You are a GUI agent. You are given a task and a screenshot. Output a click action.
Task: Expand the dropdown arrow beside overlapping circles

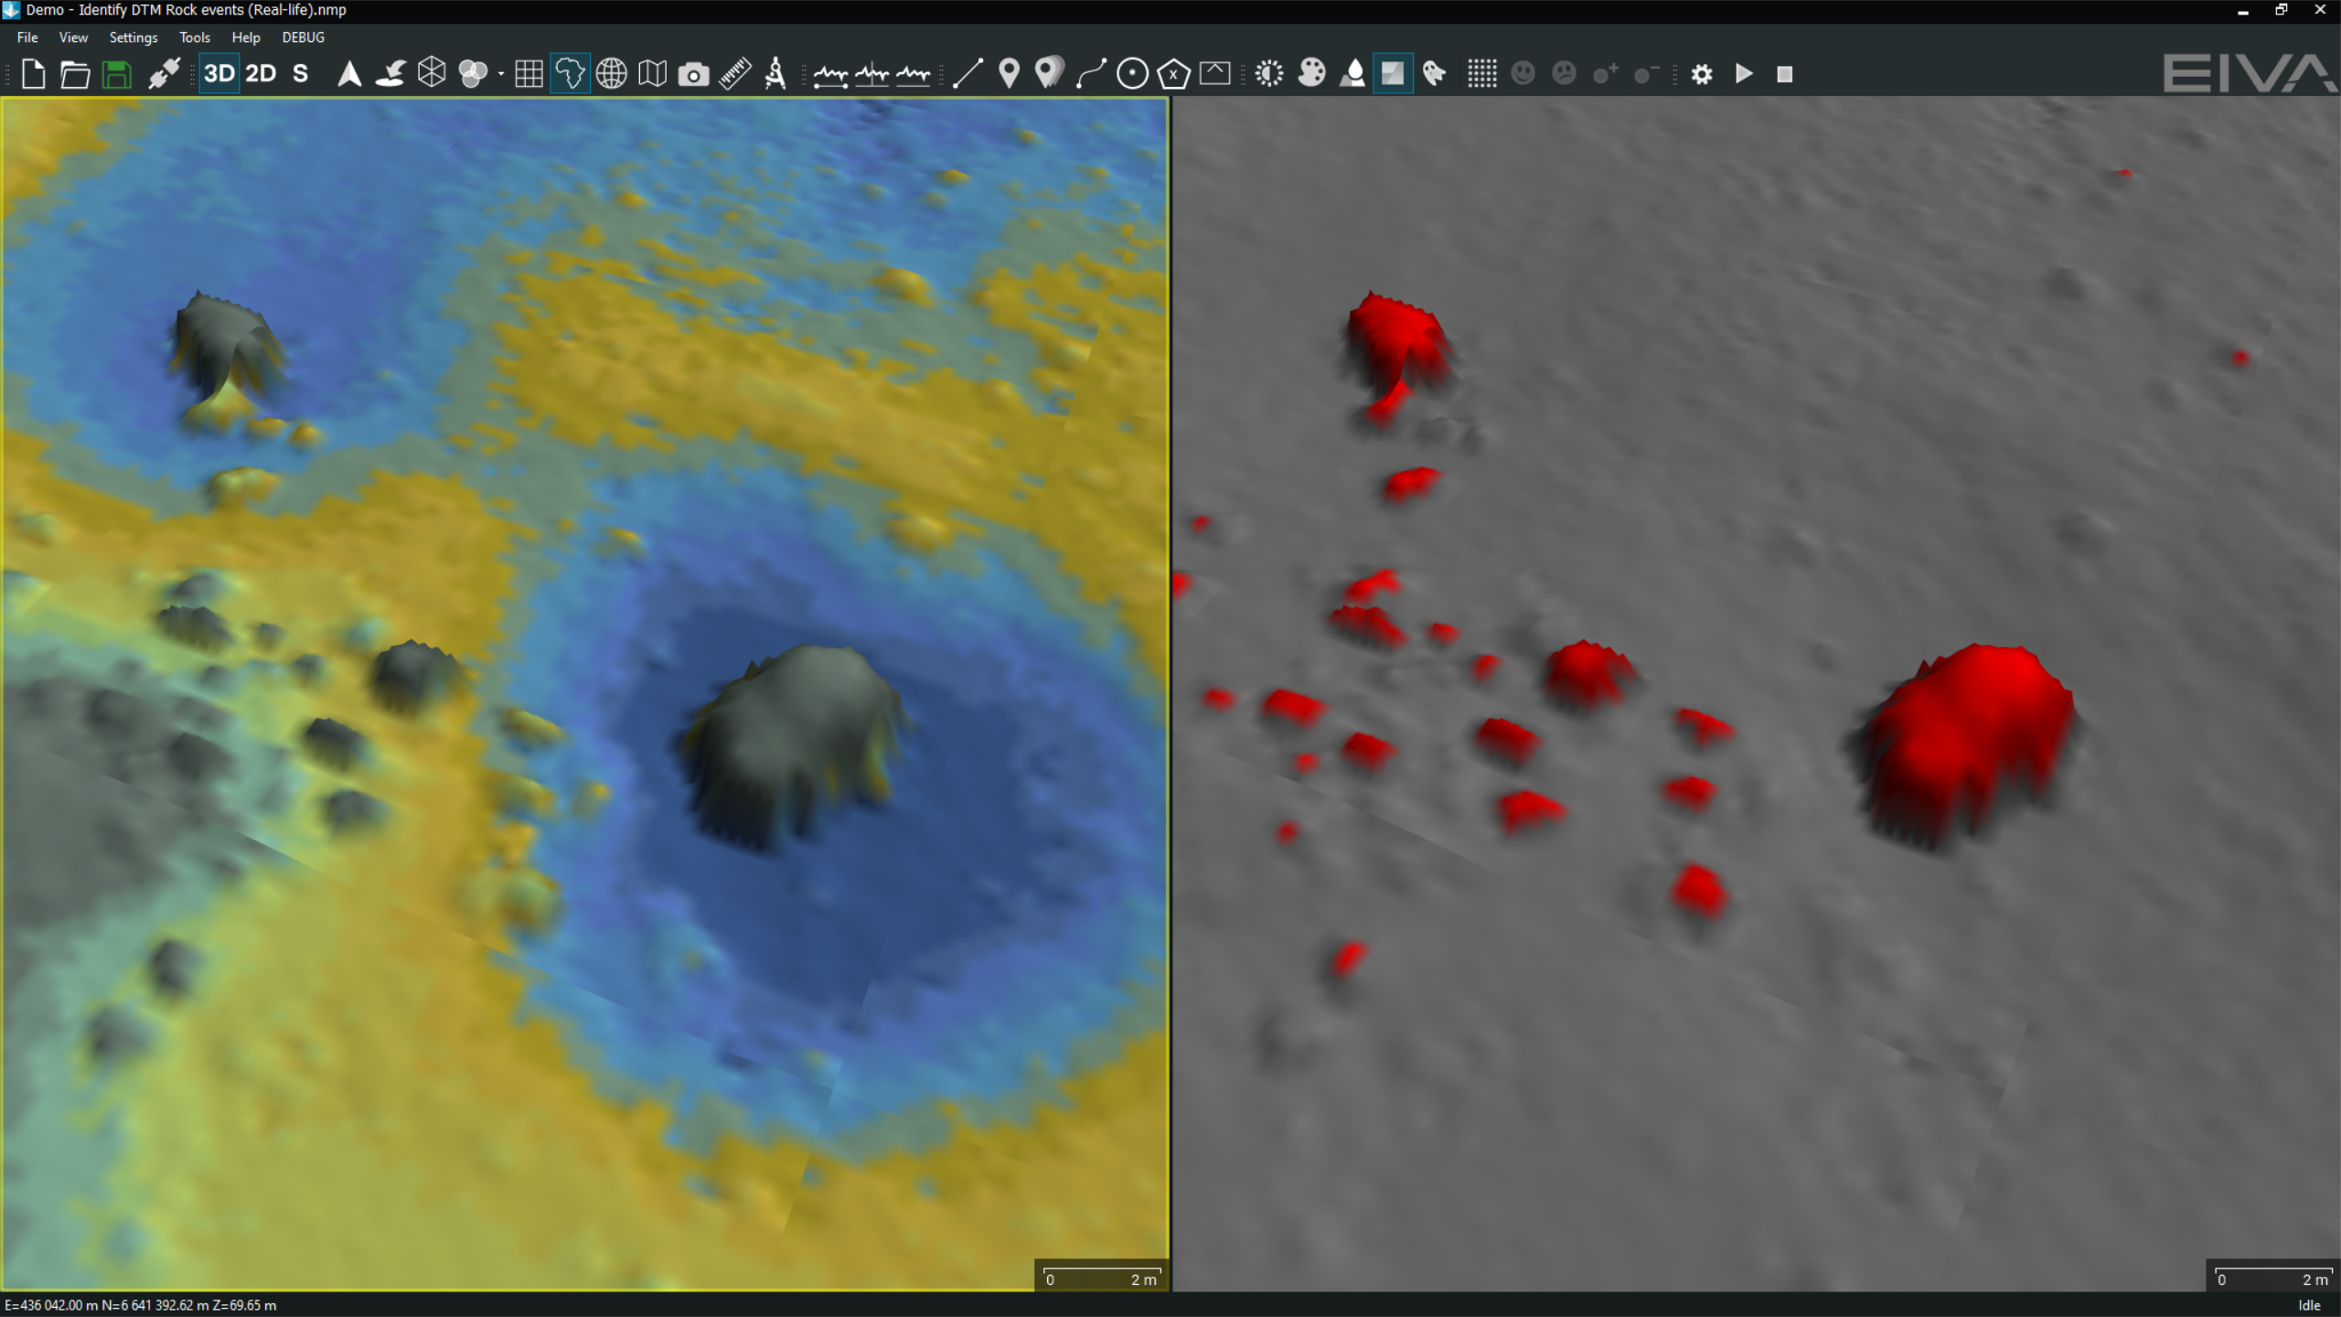coord(501,74)
